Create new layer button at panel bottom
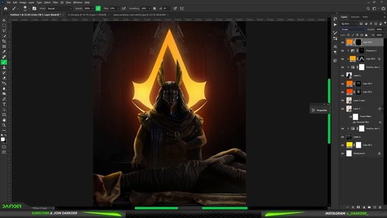The height and width of the screenshot is (218, 387). tap(375, 207)
